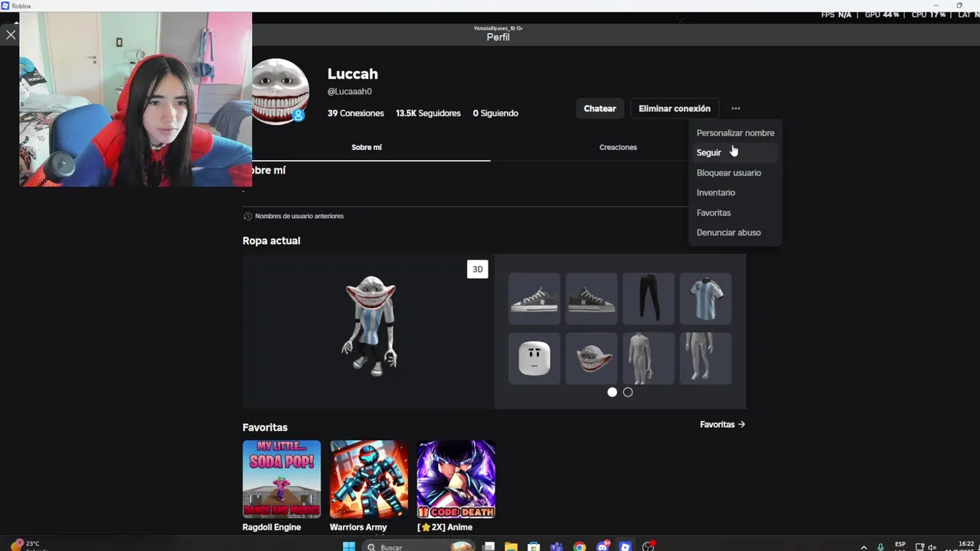The image size is (980, 551).
Task: Open the [2X] Anime game thumbnail
Action: [x=456, y=479]
